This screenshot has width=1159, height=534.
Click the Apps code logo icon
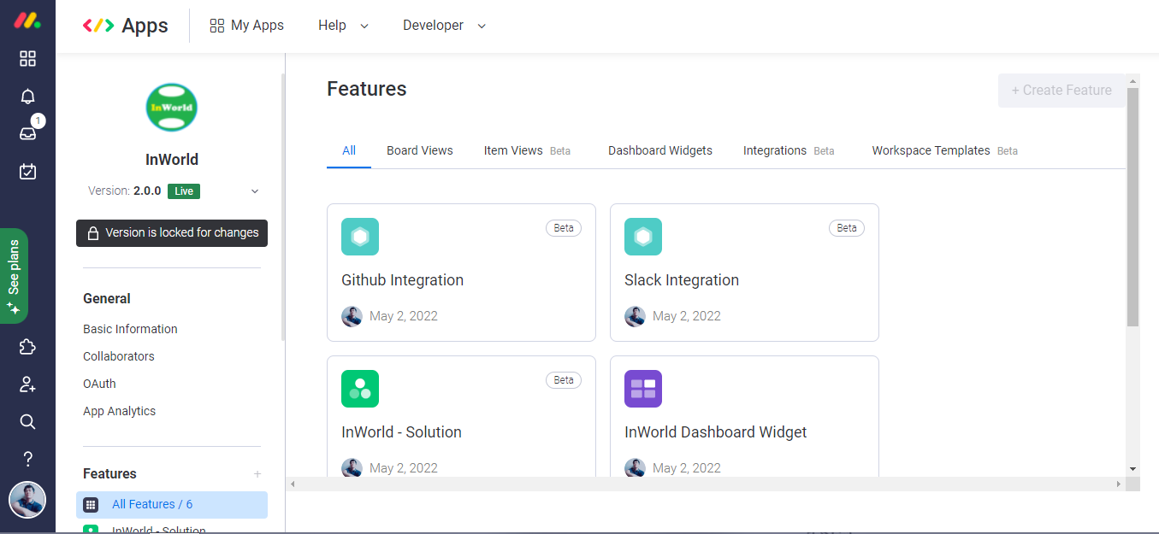[98, 26]
